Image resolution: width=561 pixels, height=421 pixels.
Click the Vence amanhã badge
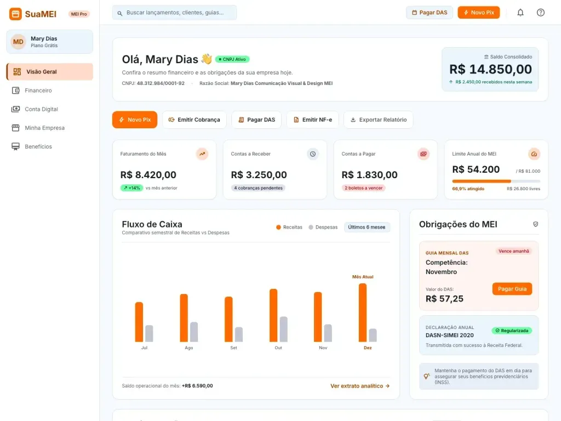click(514, 251)
